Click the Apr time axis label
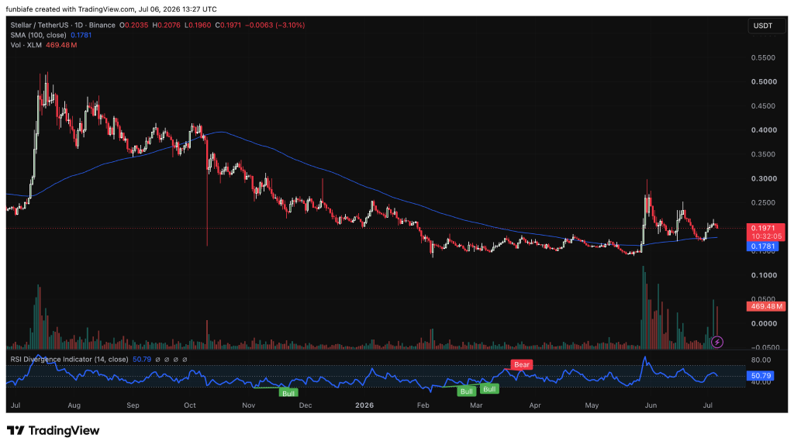 [535, 405]
